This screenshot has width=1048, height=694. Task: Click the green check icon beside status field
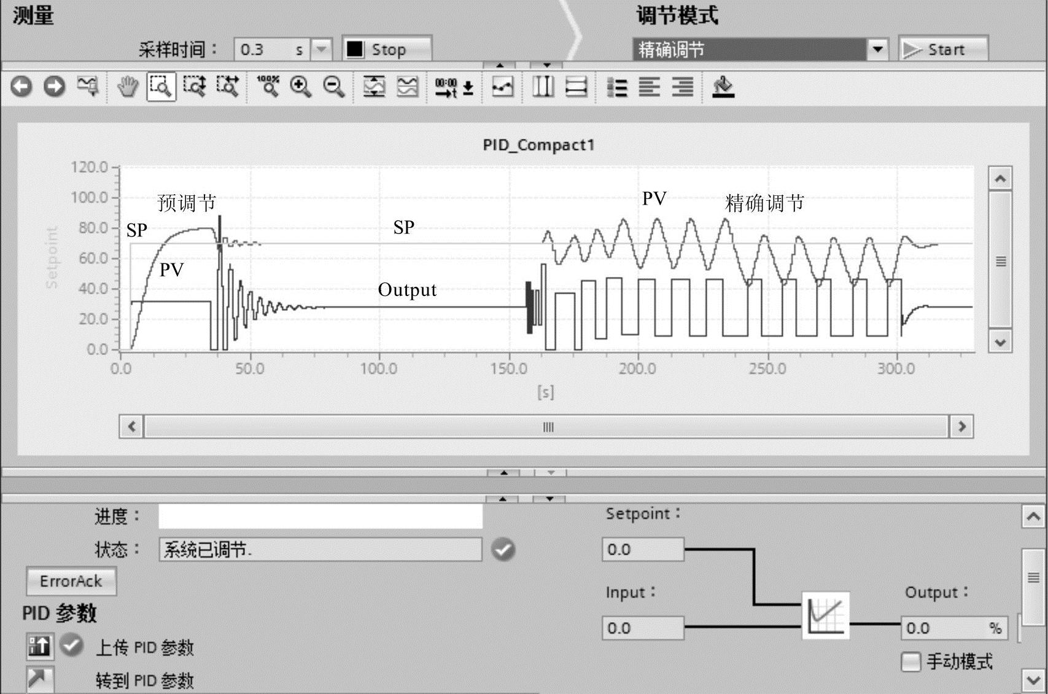[503, 549]
